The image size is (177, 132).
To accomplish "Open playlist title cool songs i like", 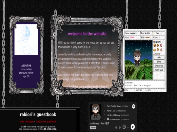I will coord(97,123).
